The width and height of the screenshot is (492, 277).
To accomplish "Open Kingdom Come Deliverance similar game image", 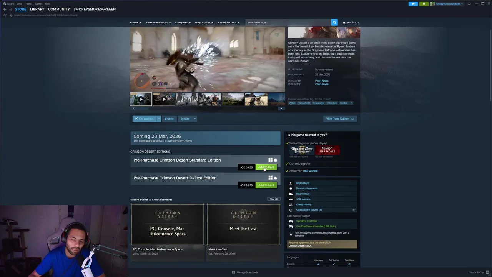I will point(302,150).
